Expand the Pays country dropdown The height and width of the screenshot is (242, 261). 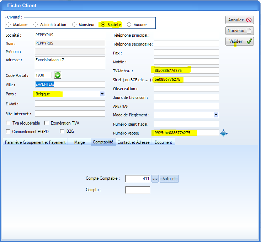click(102, 94)
